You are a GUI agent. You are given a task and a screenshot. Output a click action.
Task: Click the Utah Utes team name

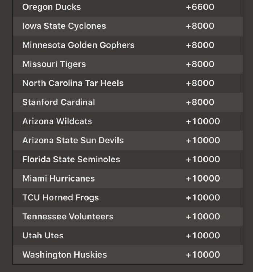pyautogui.click(x=43, y=236)
